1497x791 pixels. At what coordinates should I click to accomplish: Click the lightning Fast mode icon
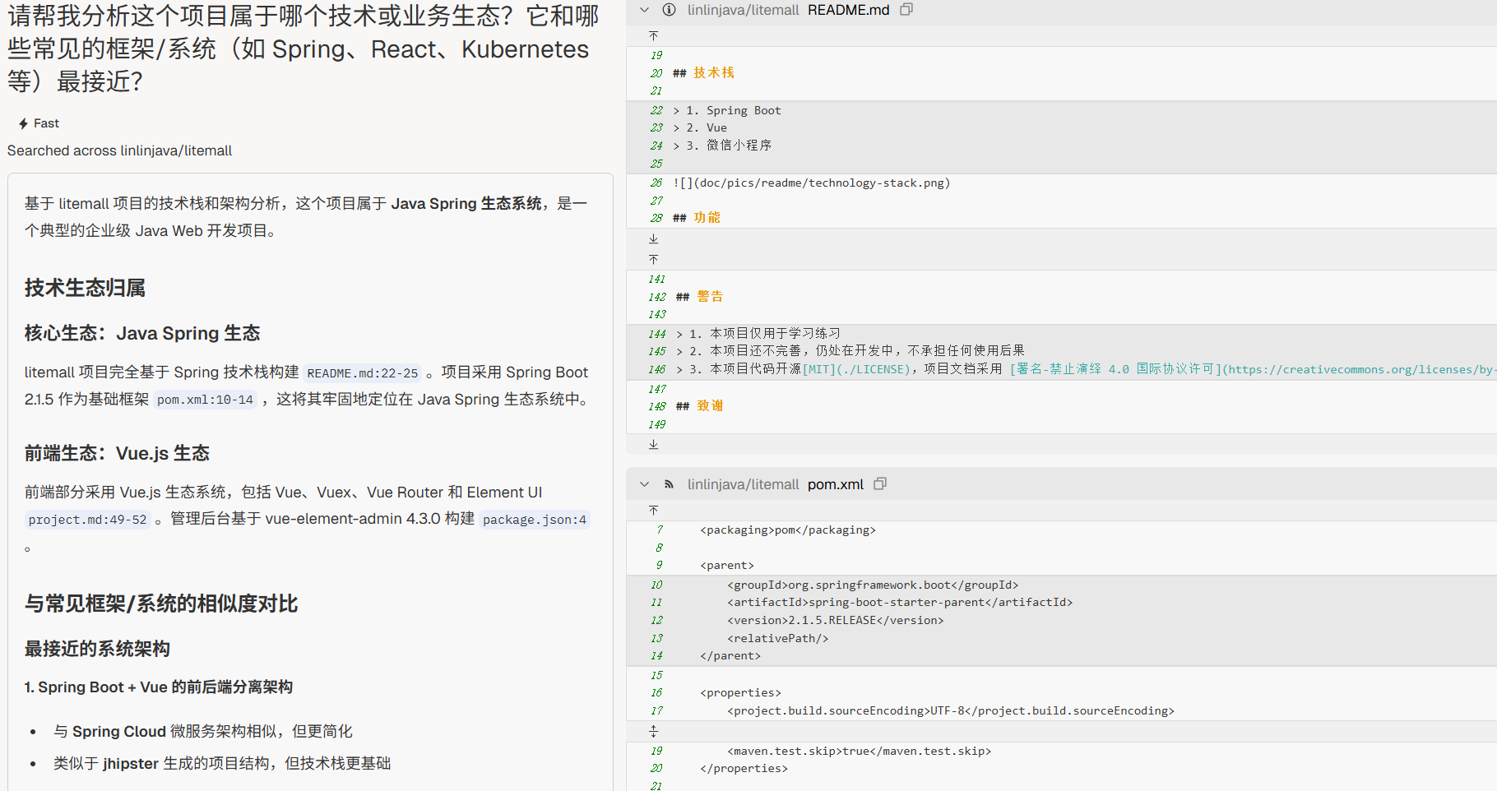click(23, 123)
